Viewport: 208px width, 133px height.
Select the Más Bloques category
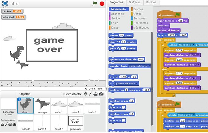[x=141, y=28]
